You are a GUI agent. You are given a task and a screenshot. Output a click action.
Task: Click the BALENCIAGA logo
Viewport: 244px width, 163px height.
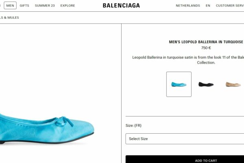(121, 5)
